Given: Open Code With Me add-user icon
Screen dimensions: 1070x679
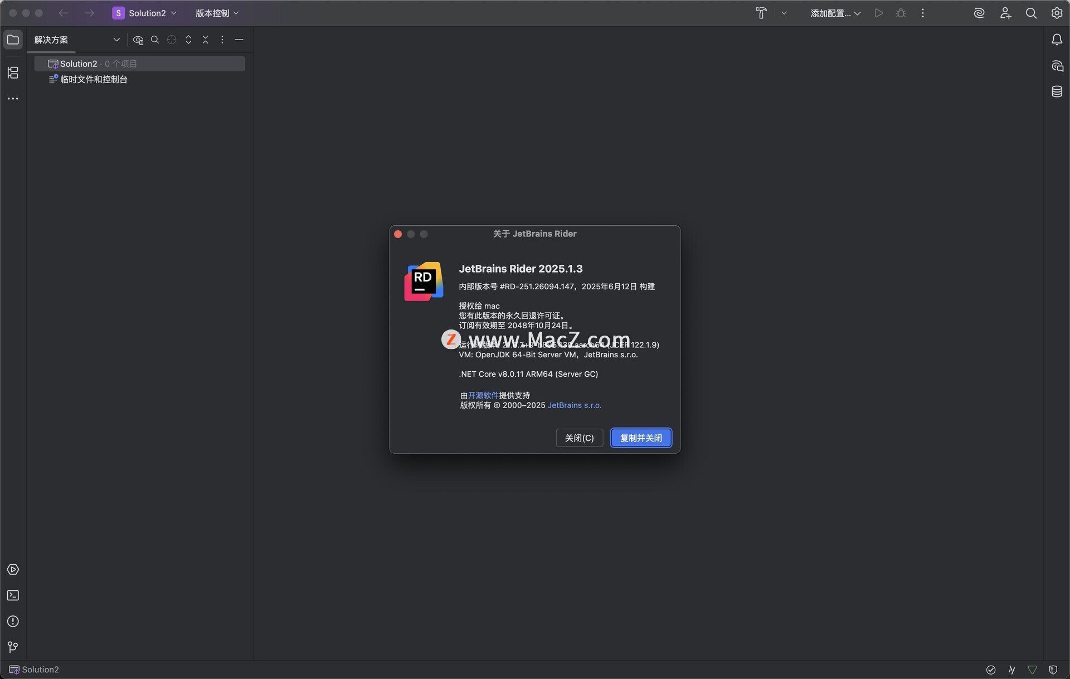Looking at the screenshot, I should [x=1005, y=13].
